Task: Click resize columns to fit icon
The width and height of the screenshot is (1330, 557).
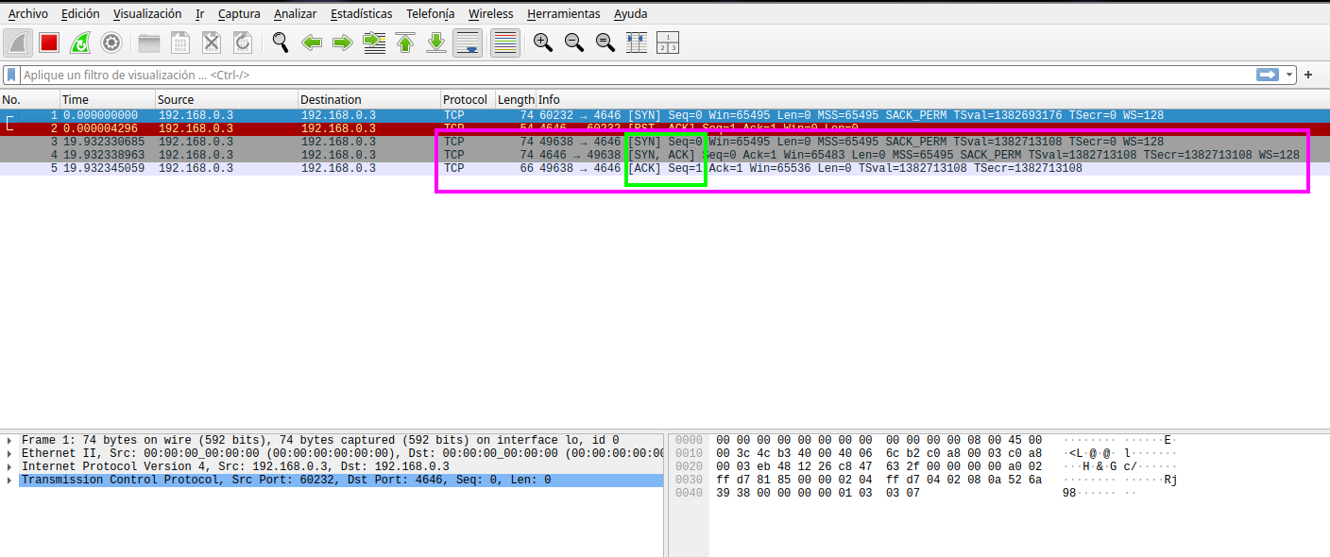Action: coord(637,42)
